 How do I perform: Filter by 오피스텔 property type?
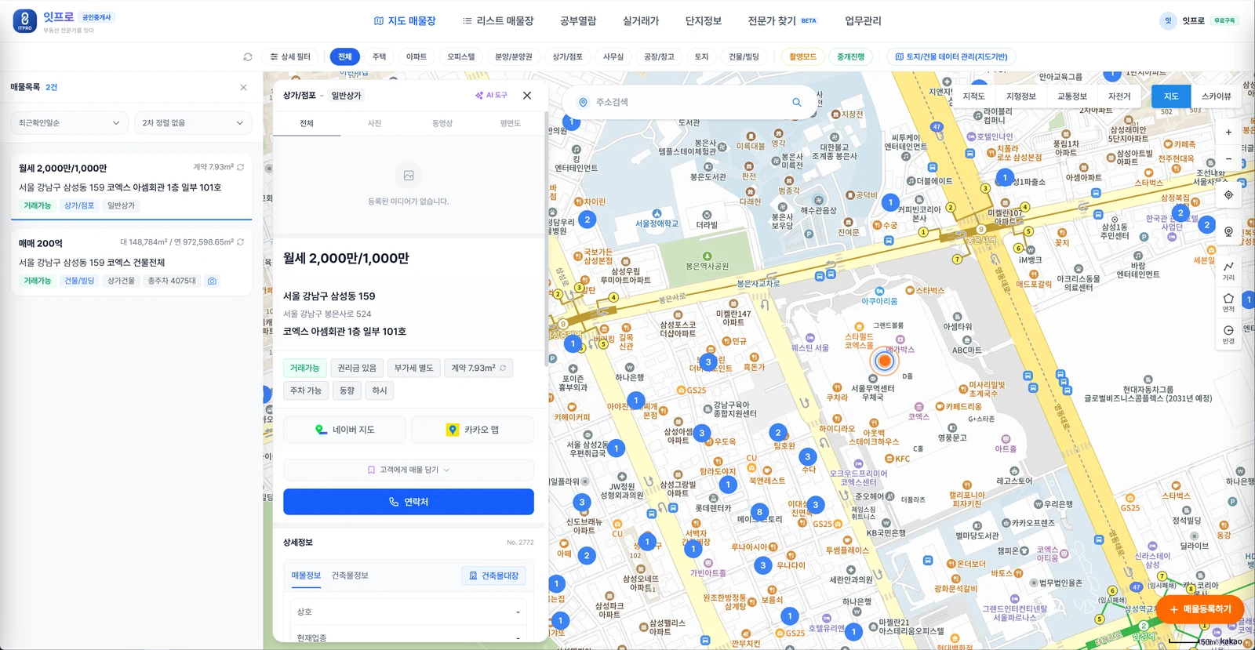coord(461,56)
